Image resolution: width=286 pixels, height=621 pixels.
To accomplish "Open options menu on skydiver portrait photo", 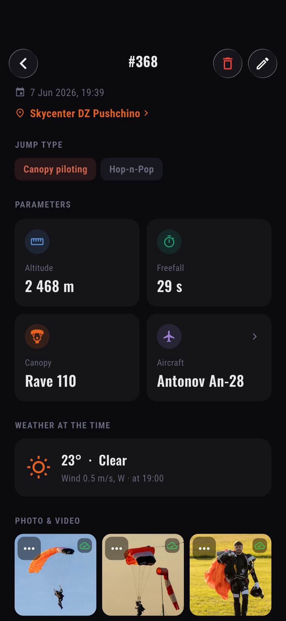I will [x=204, y=548].
